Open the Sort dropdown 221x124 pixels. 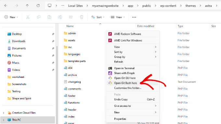(x=98, y=17)
